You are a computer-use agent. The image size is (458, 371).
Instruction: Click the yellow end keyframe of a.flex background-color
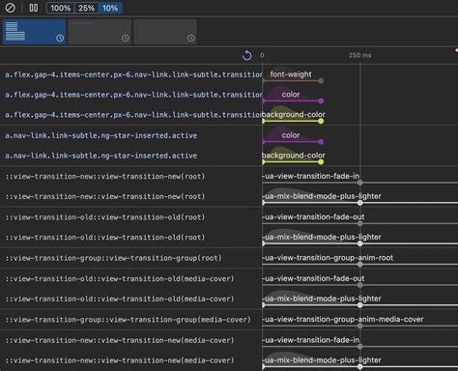click(321, 122)
